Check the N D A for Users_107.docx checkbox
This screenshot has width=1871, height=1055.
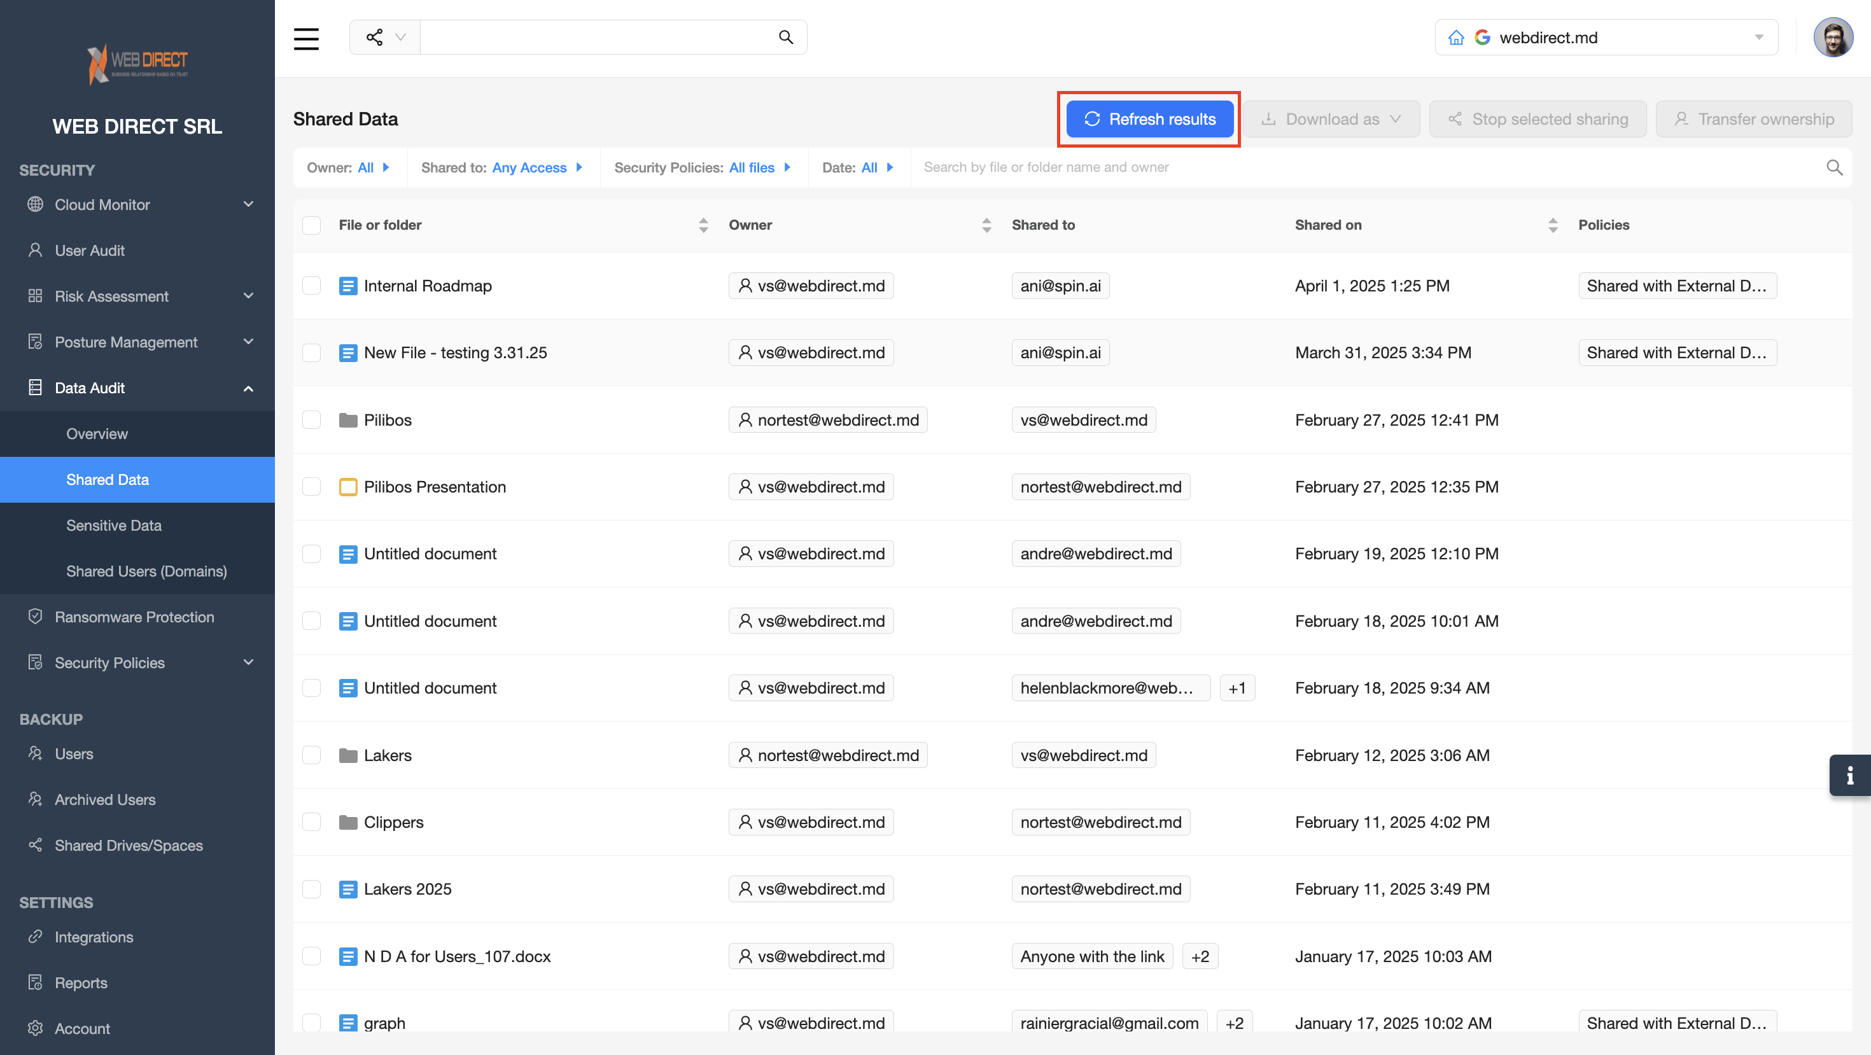coord(312,957)
